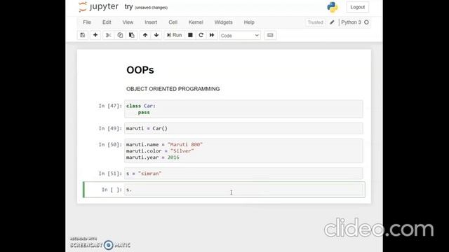This screenshot has width=449, height=252.
Task: Cut selected cells with scissors icon
Action: point(108,35)
